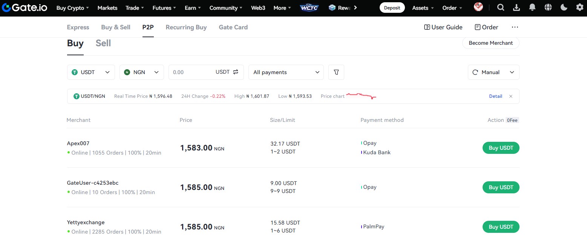The width and height of the screenshot is (587, 246).
Task: Open the Manual refresh dropdown
Action: coord(494,72)
